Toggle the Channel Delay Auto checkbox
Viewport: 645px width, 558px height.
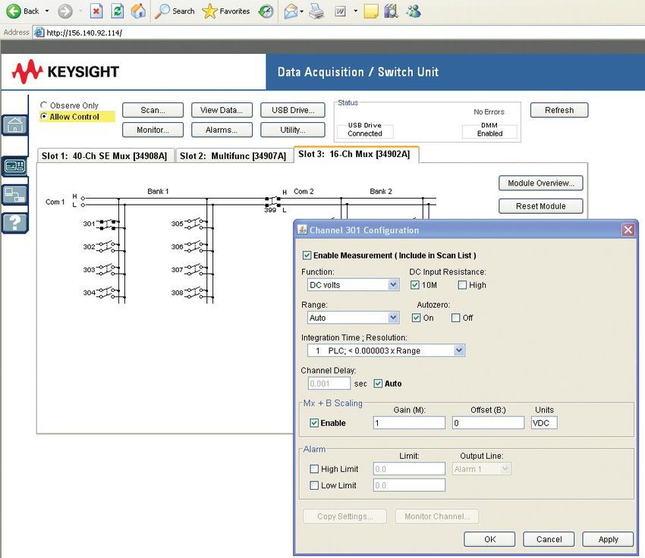pos(378,384)
